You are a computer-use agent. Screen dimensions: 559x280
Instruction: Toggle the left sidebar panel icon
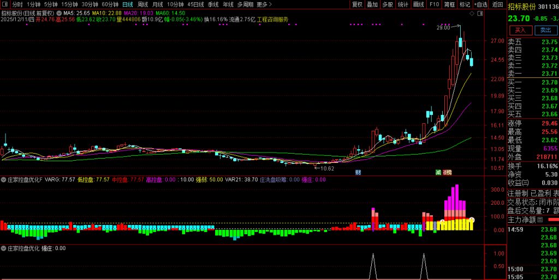coord(4,4)
